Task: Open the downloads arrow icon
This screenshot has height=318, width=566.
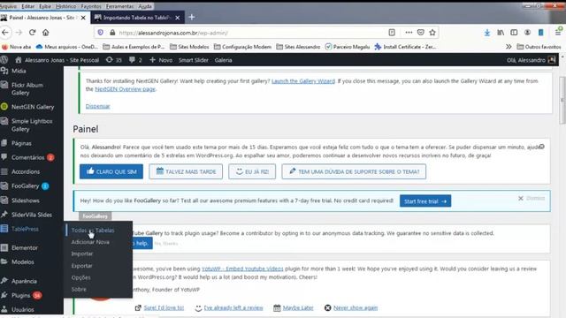Action: [x=487, y=33]
